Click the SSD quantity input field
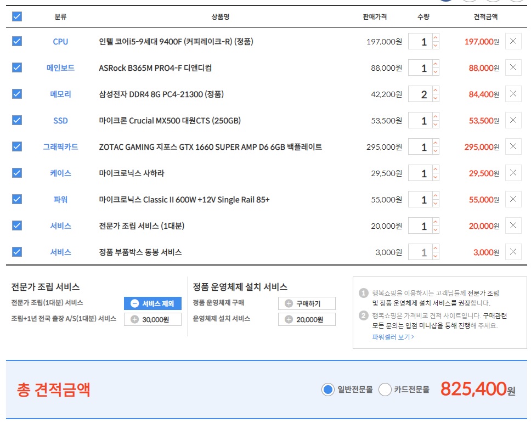 pyautogui.click(x=420, y=121)
